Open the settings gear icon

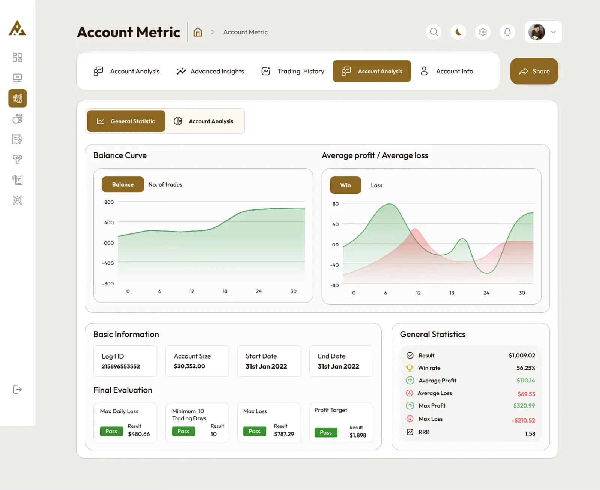pyautogui.click(x=483, y=32)
